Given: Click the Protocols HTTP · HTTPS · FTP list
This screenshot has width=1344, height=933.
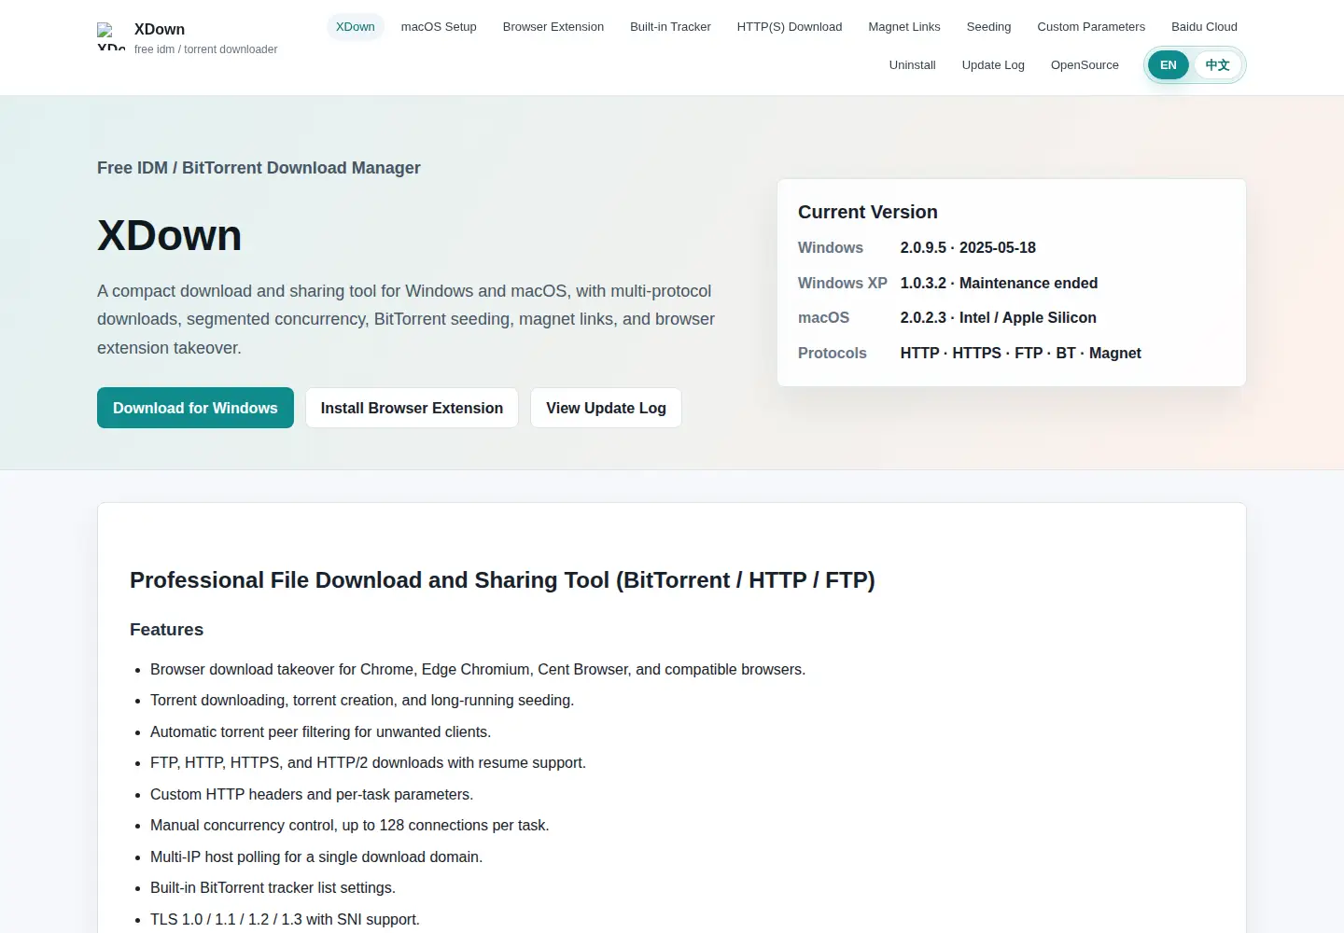Looking at the screenshot, I should point(1020,354).
